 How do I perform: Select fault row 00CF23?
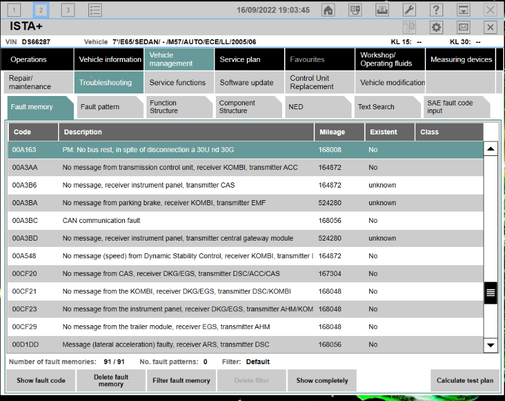click(246, 309)
